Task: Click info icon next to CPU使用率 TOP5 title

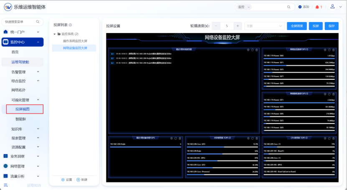Action: [x=307, y=138]
